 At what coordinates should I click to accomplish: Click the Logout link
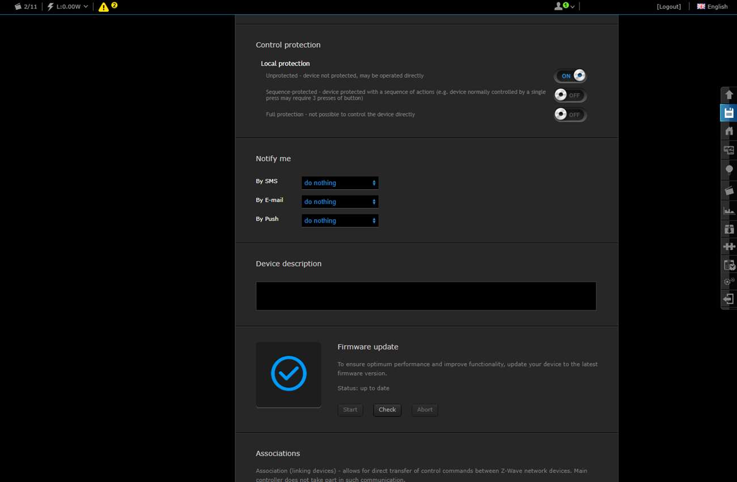[x=668, y=7]
